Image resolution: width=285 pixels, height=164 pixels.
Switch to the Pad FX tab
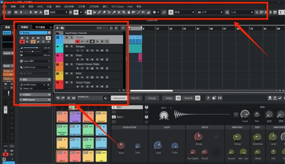coord(135,98)
